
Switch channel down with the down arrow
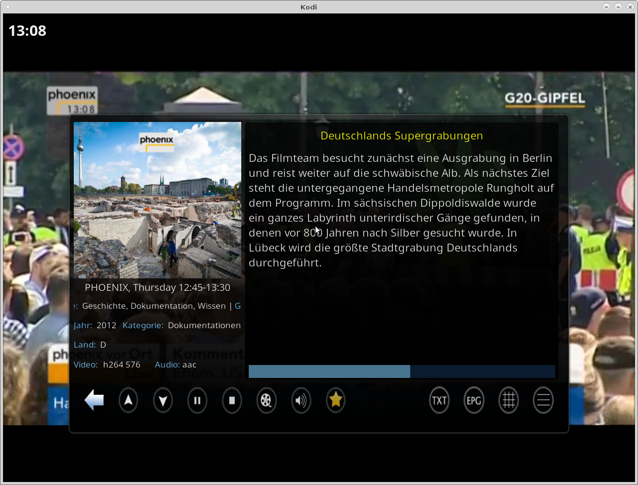tap(163, 400)
